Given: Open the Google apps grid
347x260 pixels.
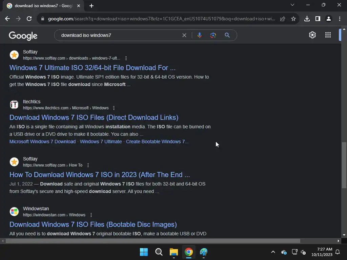Looking at the screenshot, I should click(328, 35).
